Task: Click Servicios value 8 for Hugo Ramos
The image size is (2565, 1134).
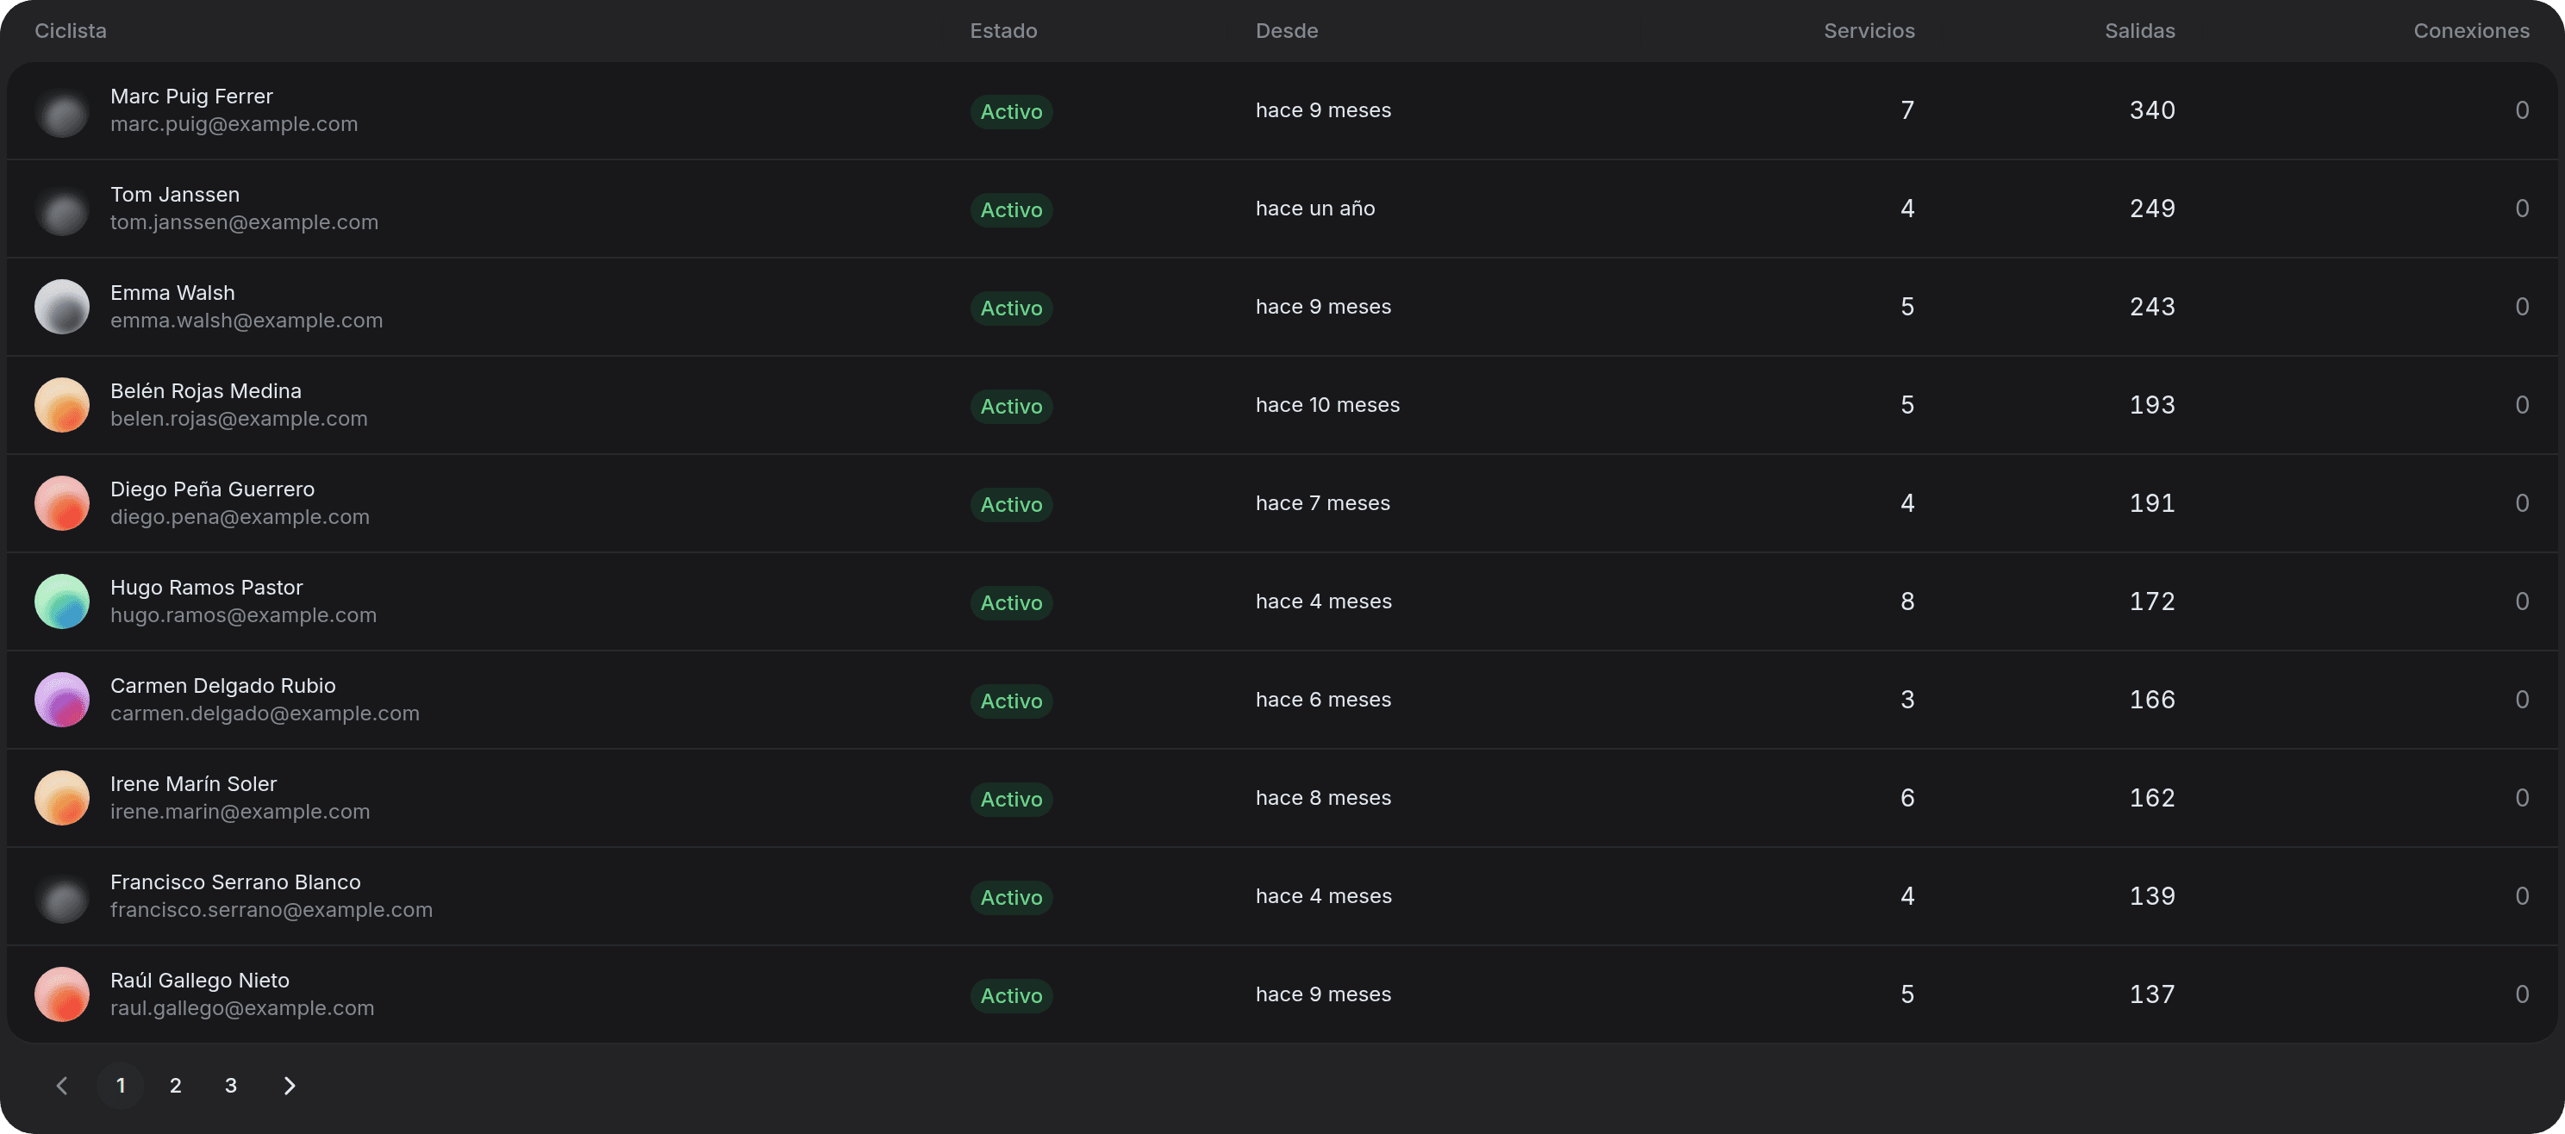Action: (1907, 601)
